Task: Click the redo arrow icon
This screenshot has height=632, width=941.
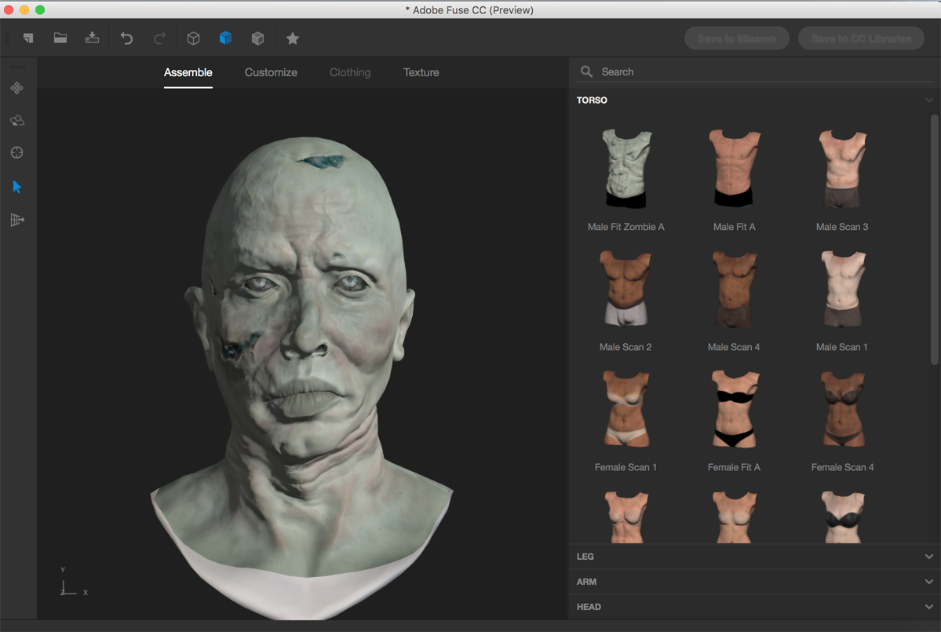Action: tap(159, 38)
